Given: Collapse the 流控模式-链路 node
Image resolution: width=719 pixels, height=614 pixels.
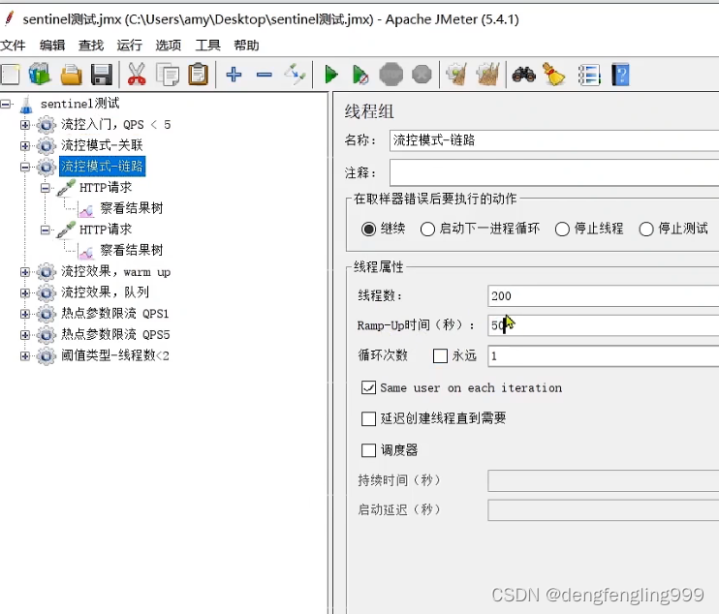Looking at the screenshot, I should pyautogui.click(x=25, y=167).
